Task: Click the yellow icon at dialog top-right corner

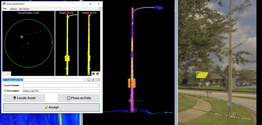Action: [101, 8]
